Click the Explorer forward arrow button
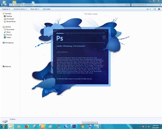Viewport: 162px width, 129px height. [5, 5]
